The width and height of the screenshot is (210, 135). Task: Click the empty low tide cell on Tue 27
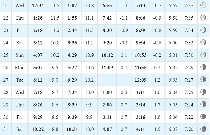[107, 80]
